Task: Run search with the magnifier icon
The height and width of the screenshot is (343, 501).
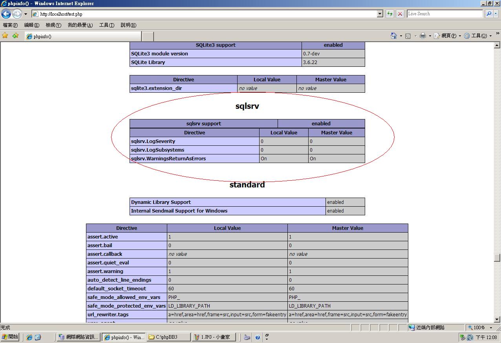Action: (x=489, y=14)
